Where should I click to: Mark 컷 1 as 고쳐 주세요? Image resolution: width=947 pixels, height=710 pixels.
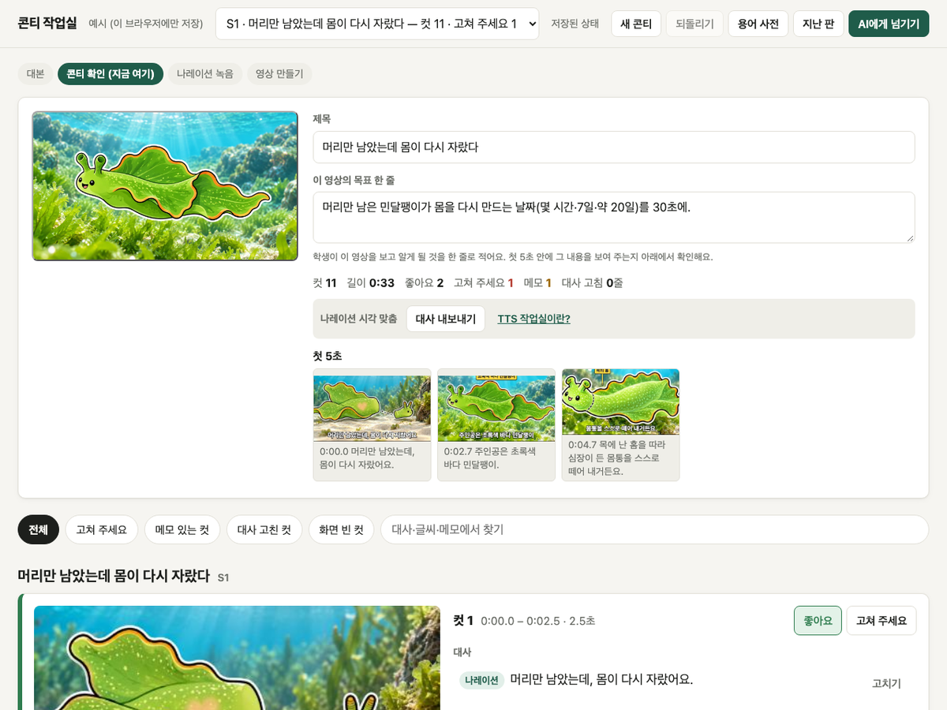tap(881, 621)
